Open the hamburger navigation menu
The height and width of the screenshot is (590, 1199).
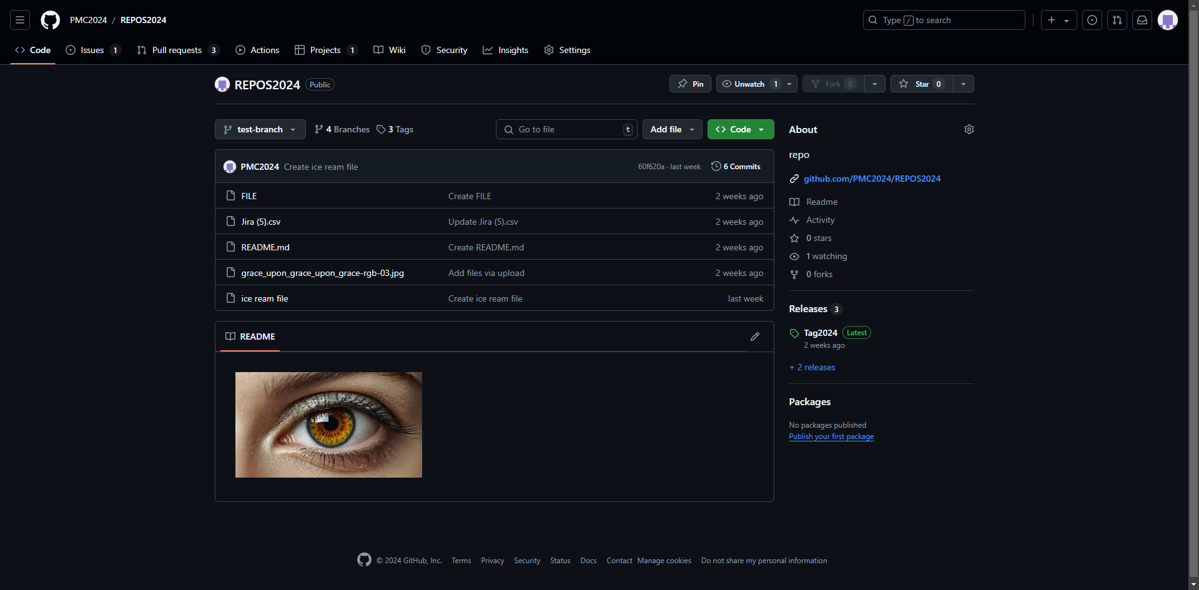[19, 19]
